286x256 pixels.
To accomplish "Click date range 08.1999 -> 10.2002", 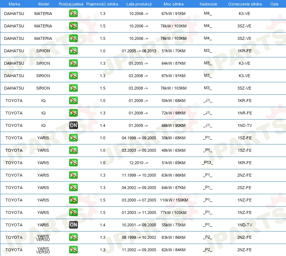I will pos(139,237).
